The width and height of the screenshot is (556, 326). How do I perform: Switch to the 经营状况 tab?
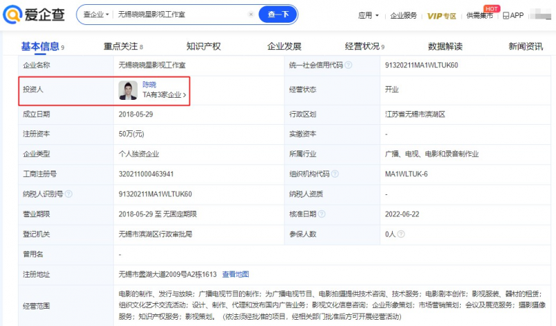(362, 46)
